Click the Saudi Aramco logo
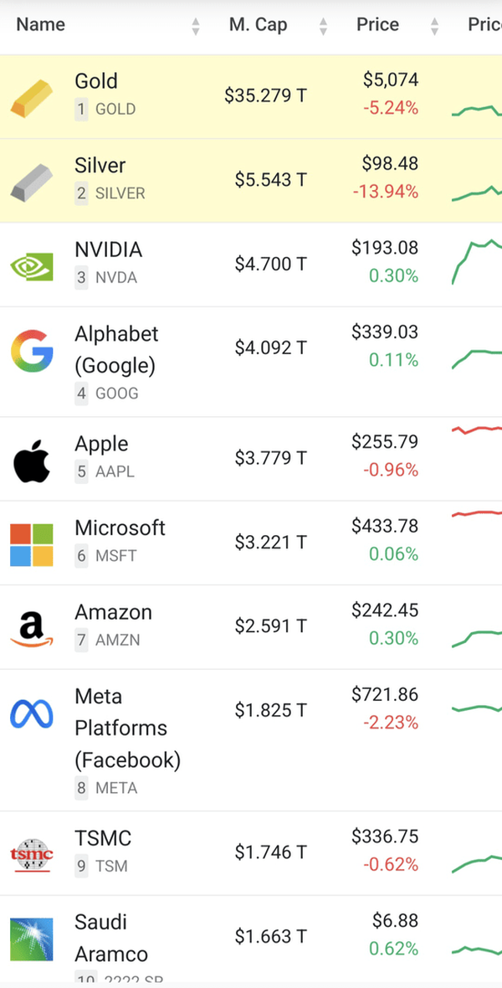 coord(32,939)
